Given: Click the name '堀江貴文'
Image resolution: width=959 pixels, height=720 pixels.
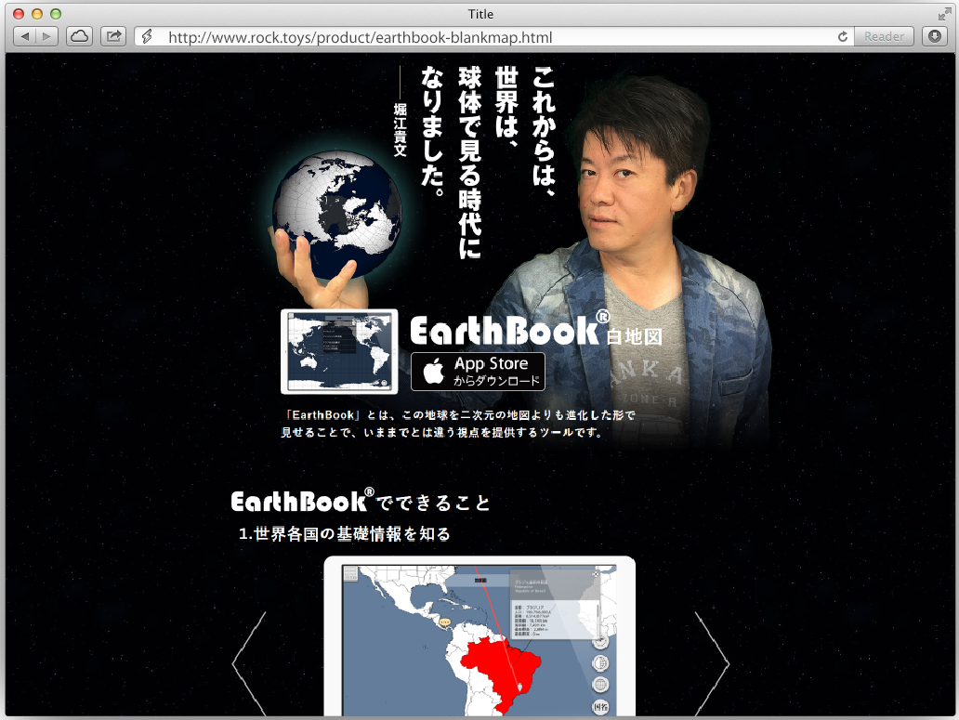Looking at the screenshot, I should 400,129.
